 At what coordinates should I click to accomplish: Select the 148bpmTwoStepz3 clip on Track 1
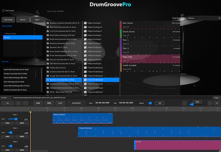pos(83,118)
